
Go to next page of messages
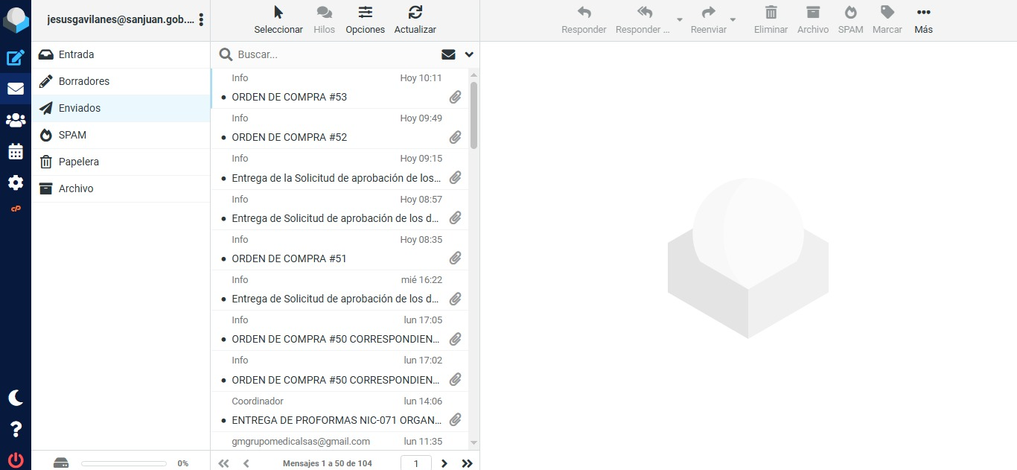point(444,463)
